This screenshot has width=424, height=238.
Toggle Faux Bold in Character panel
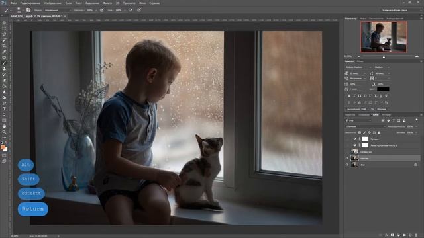click(349, 96)
